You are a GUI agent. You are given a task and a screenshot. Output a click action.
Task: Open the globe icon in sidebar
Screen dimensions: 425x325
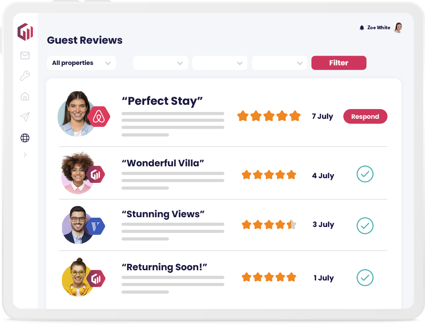pos(25,138)
